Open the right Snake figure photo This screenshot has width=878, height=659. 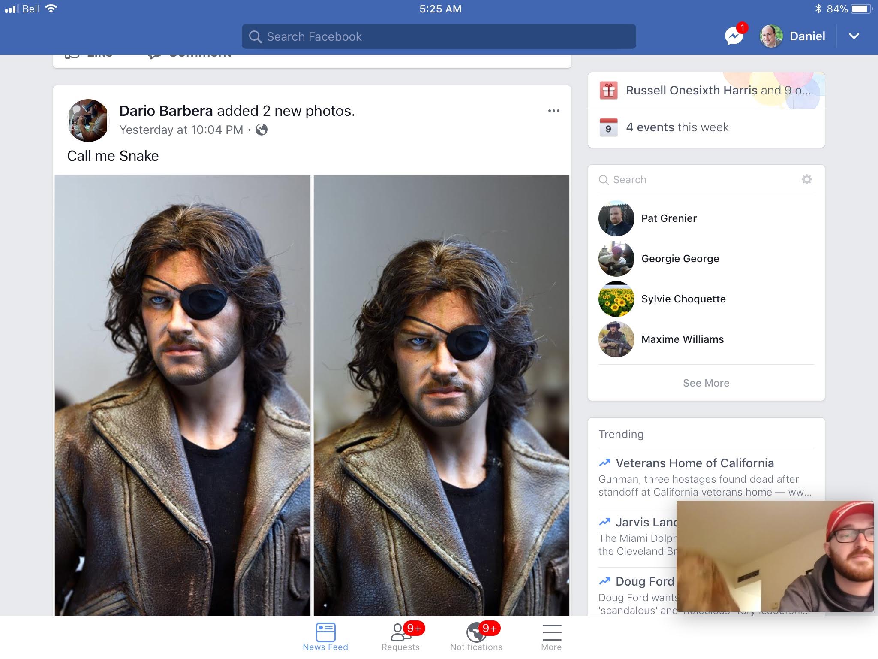[442, 396]
